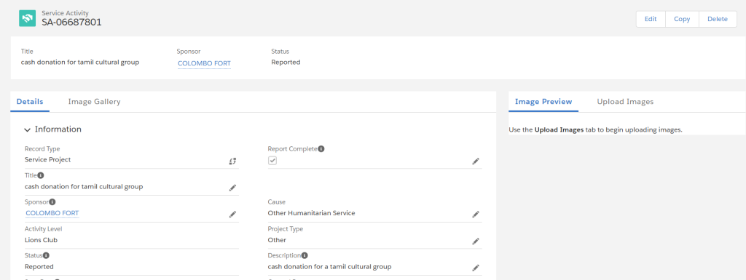The height and width of the screenshot is (280, 746).
Task: Show the info tooltip next to Status label
Action: point(46,255)
